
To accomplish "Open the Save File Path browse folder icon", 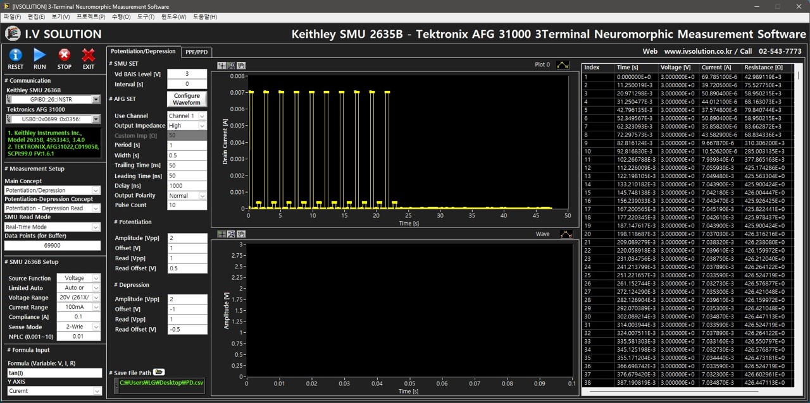I will click(x=159, y=372).
